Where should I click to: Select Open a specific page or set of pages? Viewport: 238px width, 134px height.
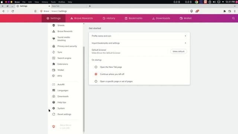coord(96,82)
